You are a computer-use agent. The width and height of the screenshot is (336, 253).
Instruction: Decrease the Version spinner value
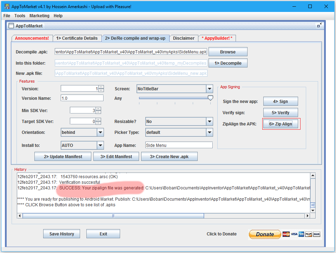click(x=101, y=90)
